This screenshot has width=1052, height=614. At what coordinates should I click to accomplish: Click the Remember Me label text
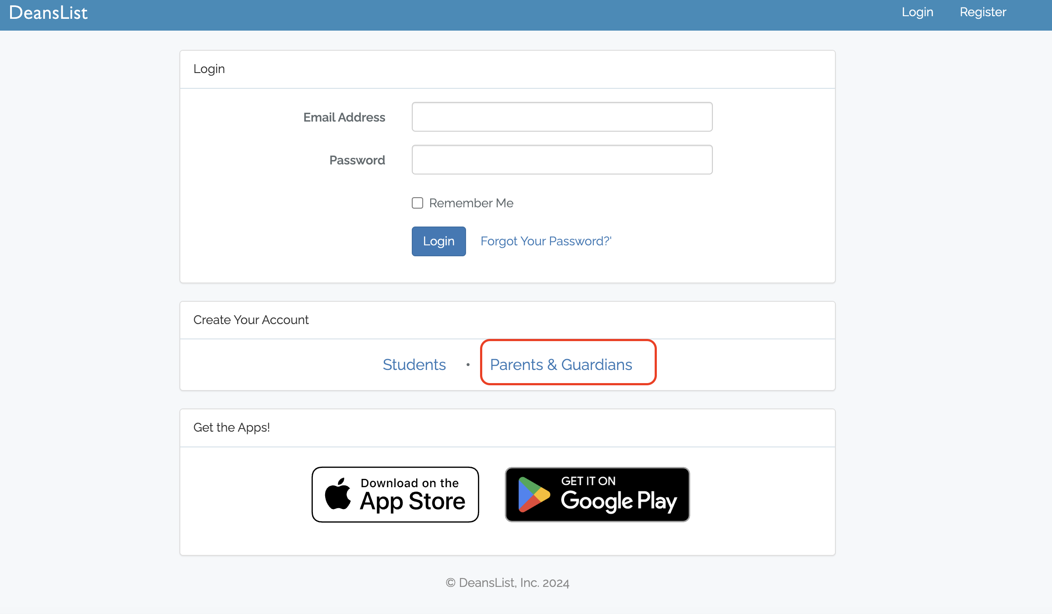click(x=471, y=203)
